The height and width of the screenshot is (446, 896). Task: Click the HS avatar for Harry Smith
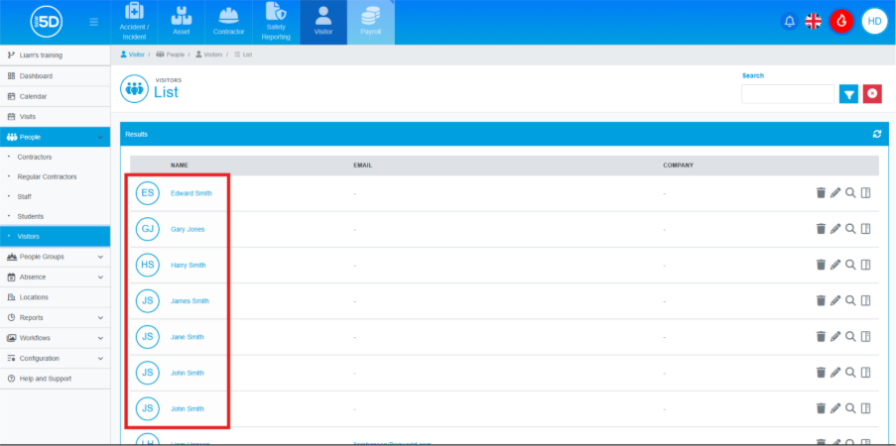pyautogui.click(x=148, y=265)
